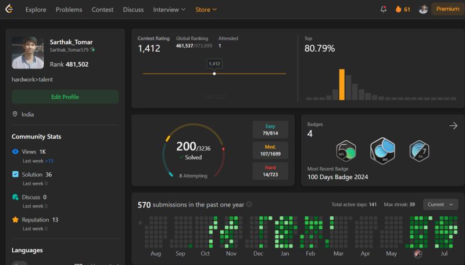This screenshot has height=265, width=465.
Task: Expand the Store dropdown menu
Action: 206,9
